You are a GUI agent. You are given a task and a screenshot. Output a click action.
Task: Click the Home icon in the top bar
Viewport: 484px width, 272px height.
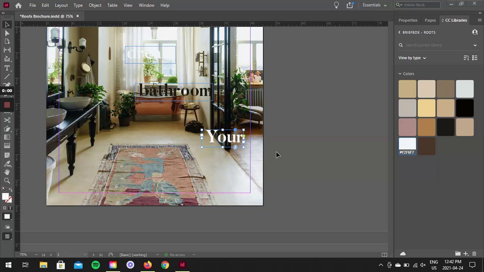18,5
